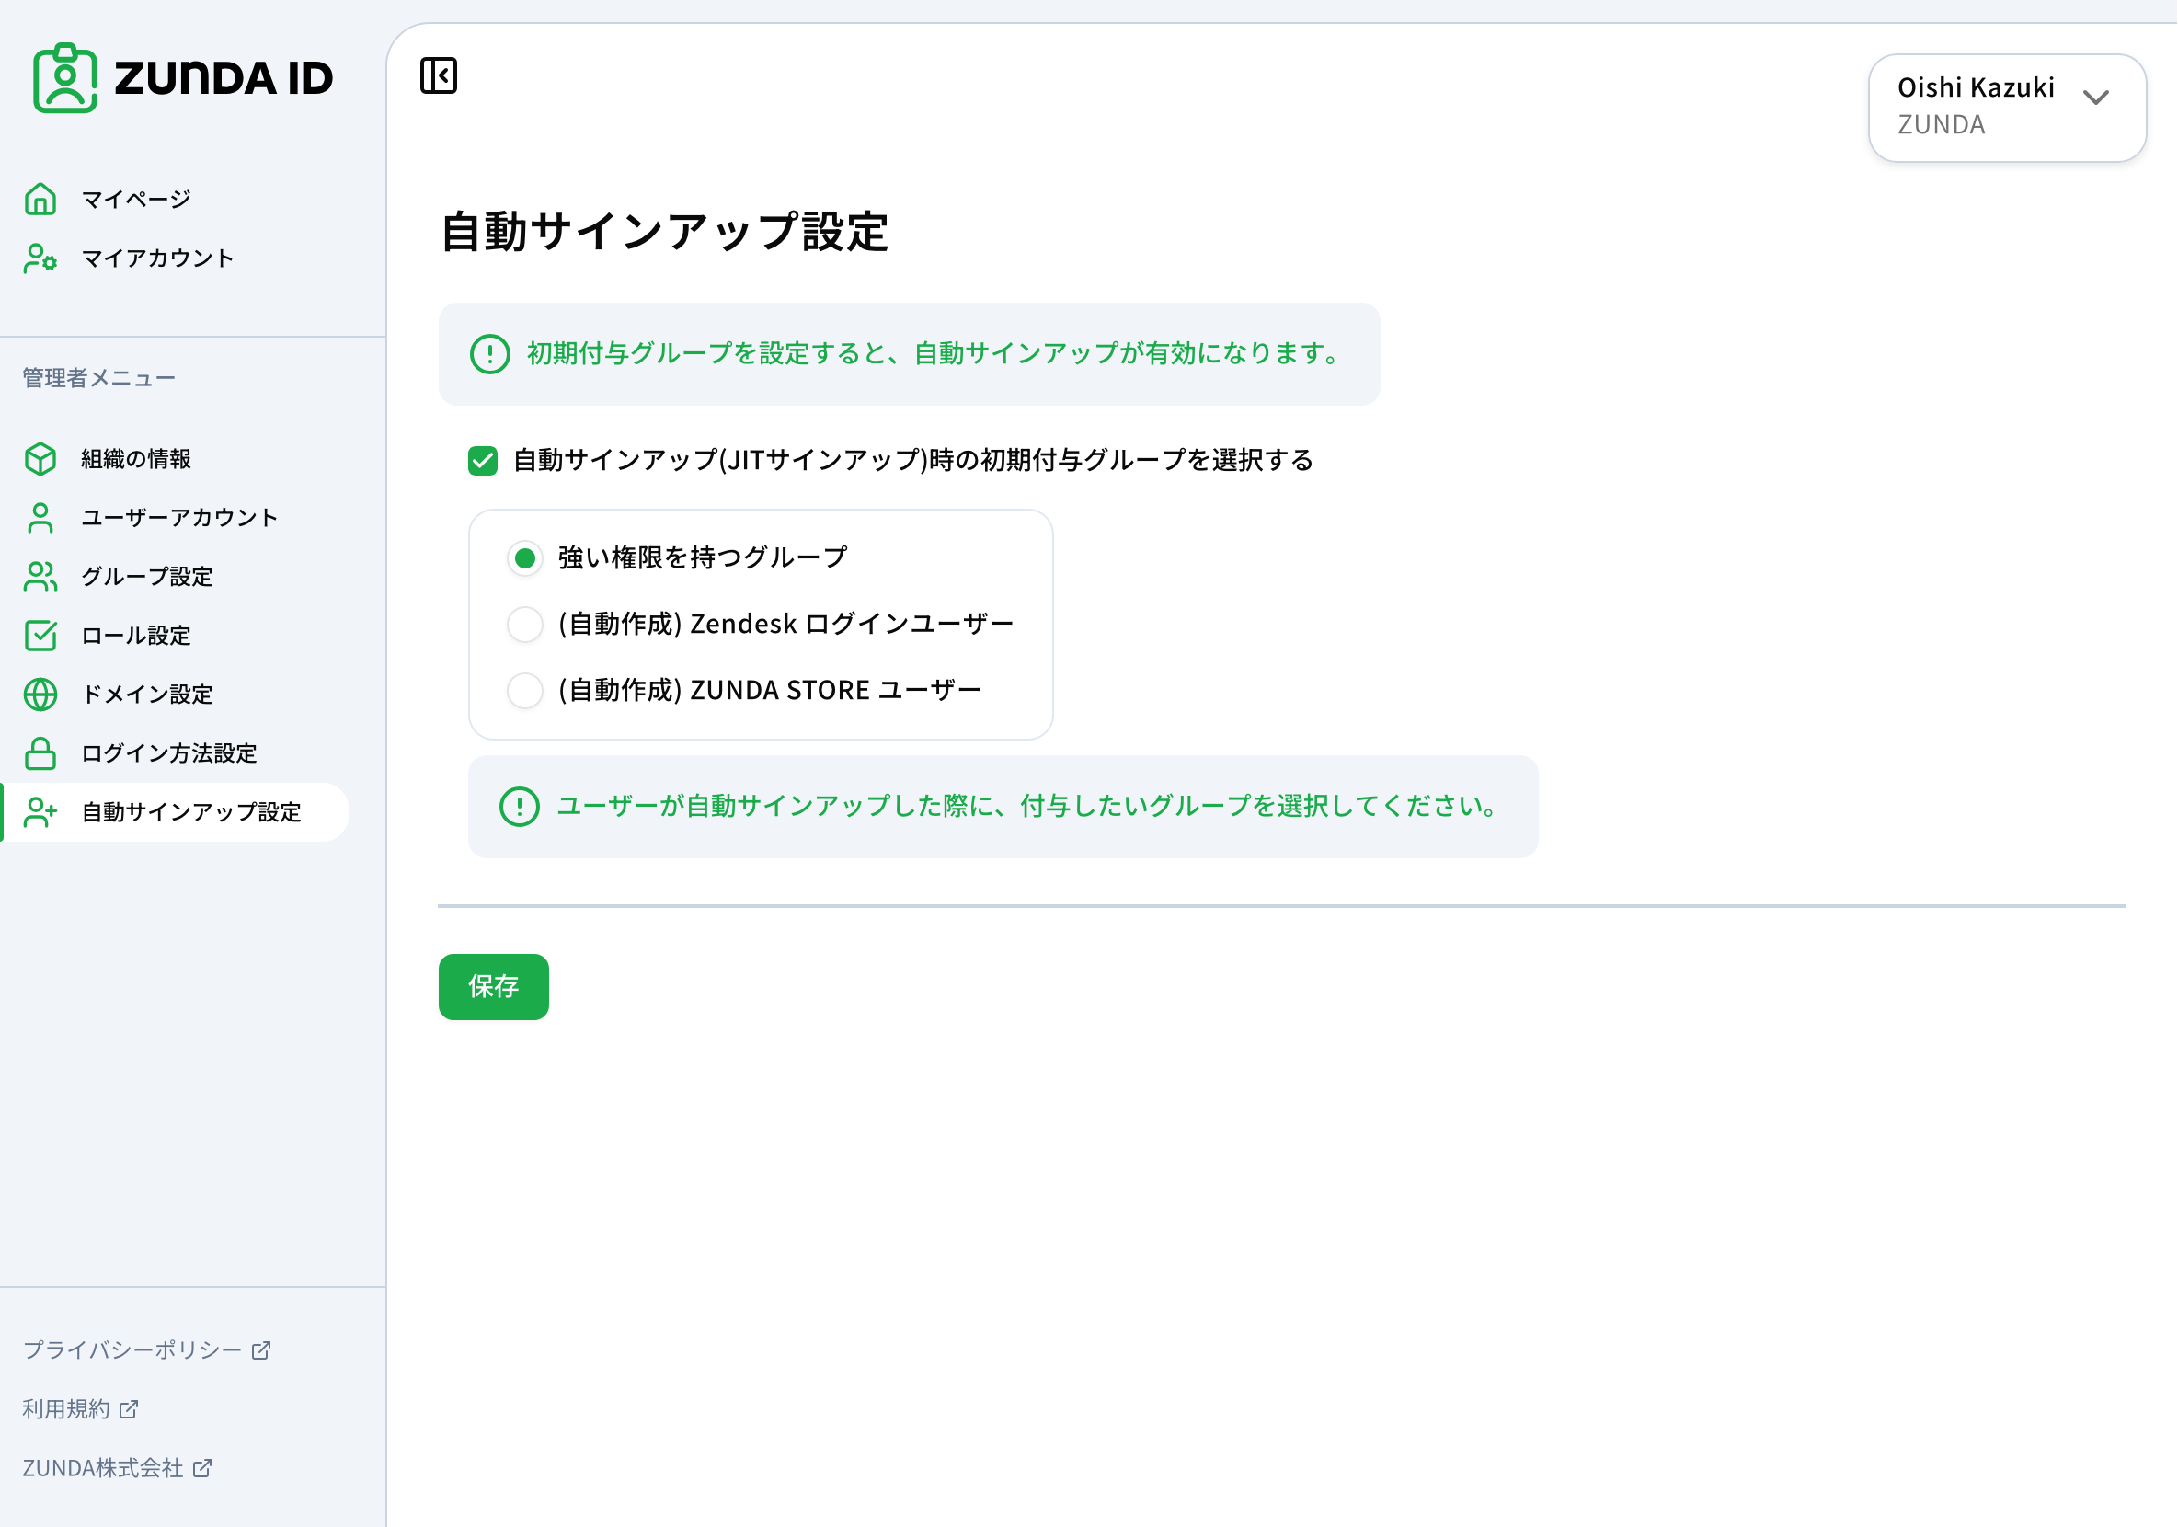Image resolution: width=2178 pixels, height=1527 pixels.
Task: Click the globe icon for ドメイン設定
Action: click(x=40, y=695)
